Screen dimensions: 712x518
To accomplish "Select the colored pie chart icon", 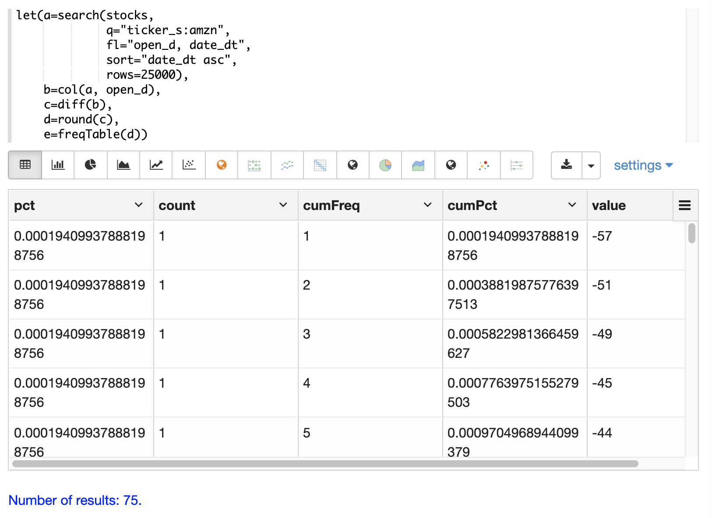I will [385, 165].
